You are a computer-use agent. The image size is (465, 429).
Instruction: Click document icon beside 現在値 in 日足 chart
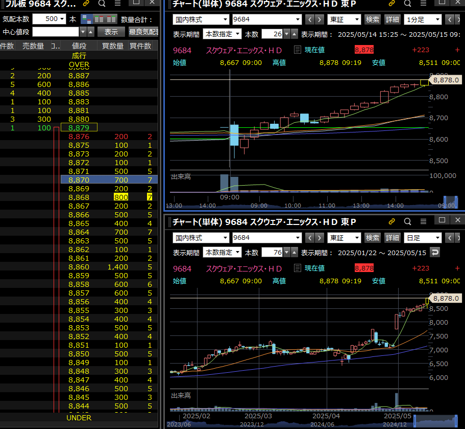(298, 268)
